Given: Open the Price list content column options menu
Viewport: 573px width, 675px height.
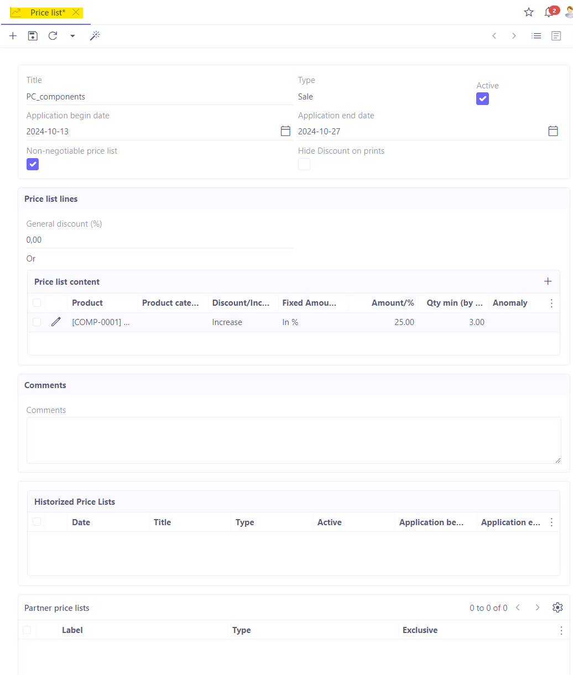Looking at the screenshot, I should (x=551, y=303).
